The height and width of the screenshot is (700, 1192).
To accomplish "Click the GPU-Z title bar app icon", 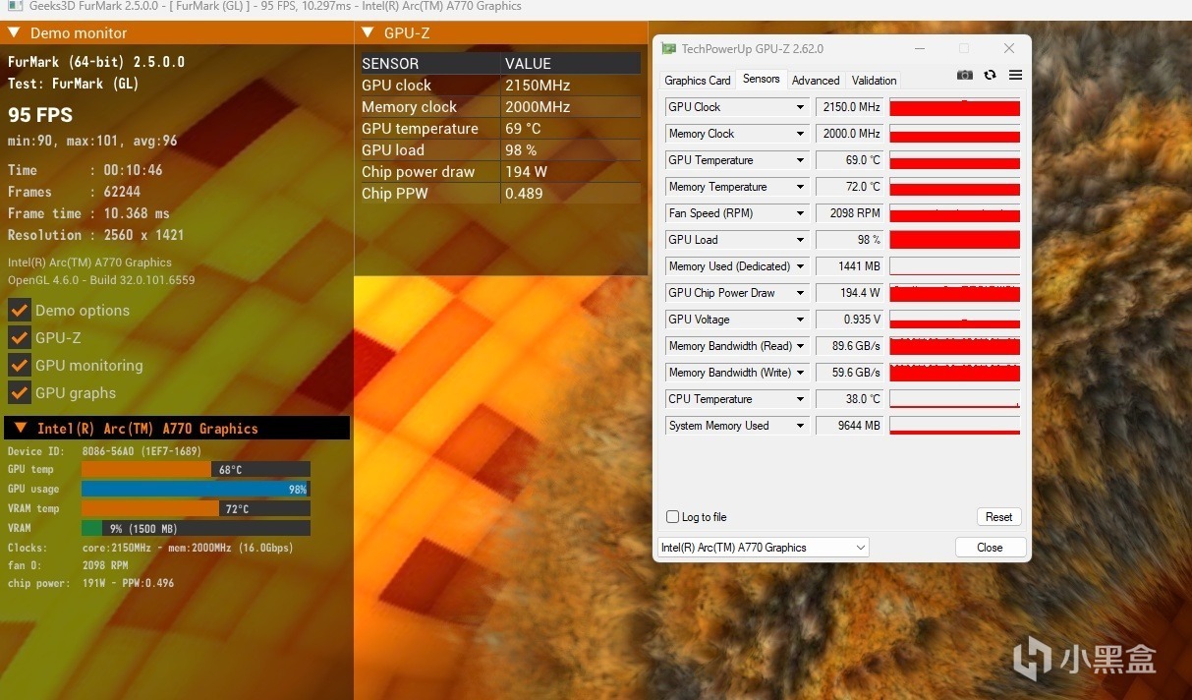I will click(x=668, y=48).
